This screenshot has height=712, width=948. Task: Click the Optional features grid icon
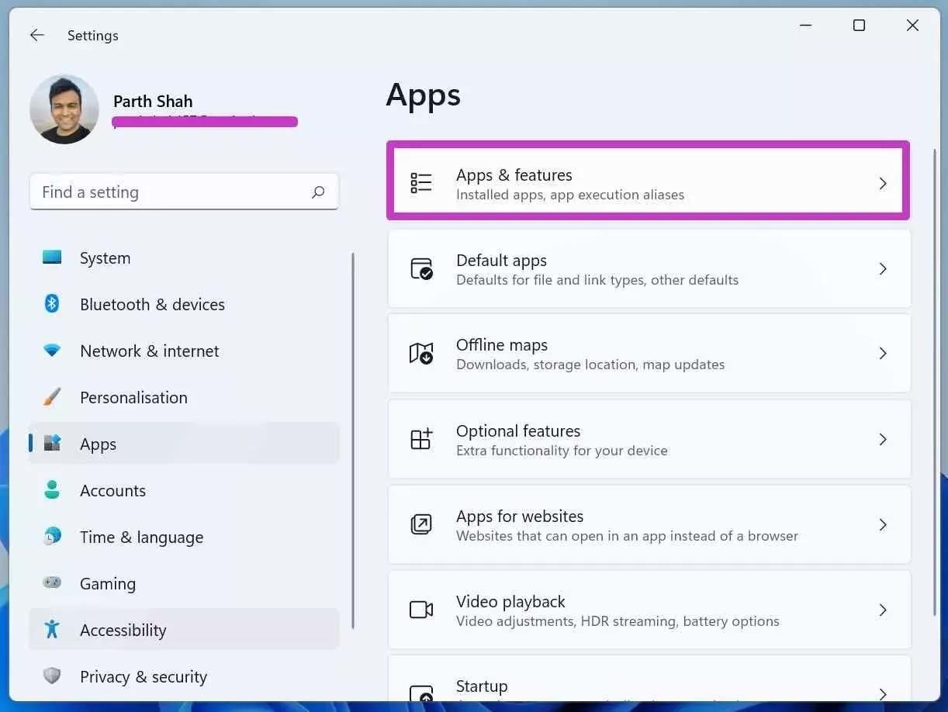pyautogui.click(x=421, y=439)
